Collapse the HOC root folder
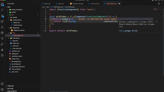The width and height of the screenshot is (164, 92). pos(6,7)
